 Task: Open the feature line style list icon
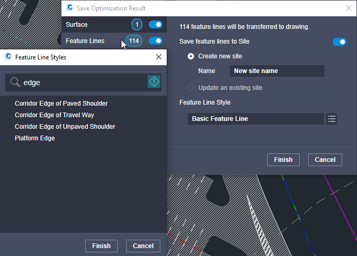pyautogui.click(x=331, y=119)
